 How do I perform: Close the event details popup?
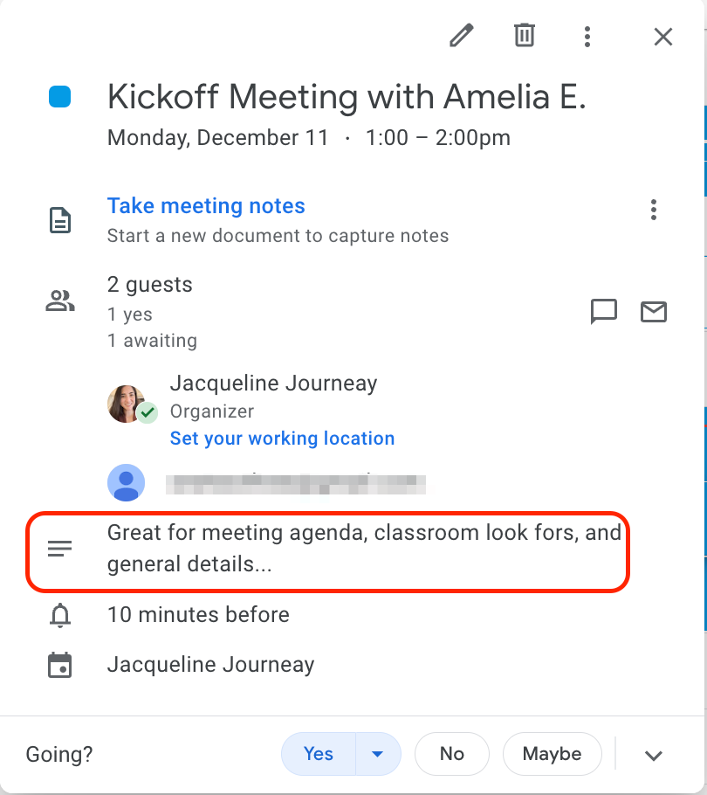coord(663,37)
